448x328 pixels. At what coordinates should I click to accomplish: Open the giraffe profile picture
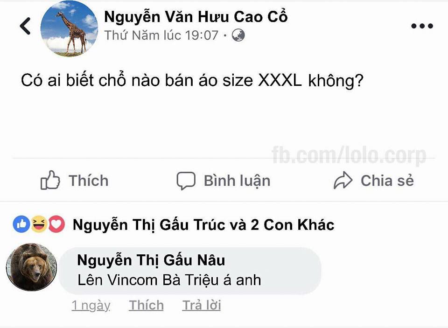(x=69, y=28)
